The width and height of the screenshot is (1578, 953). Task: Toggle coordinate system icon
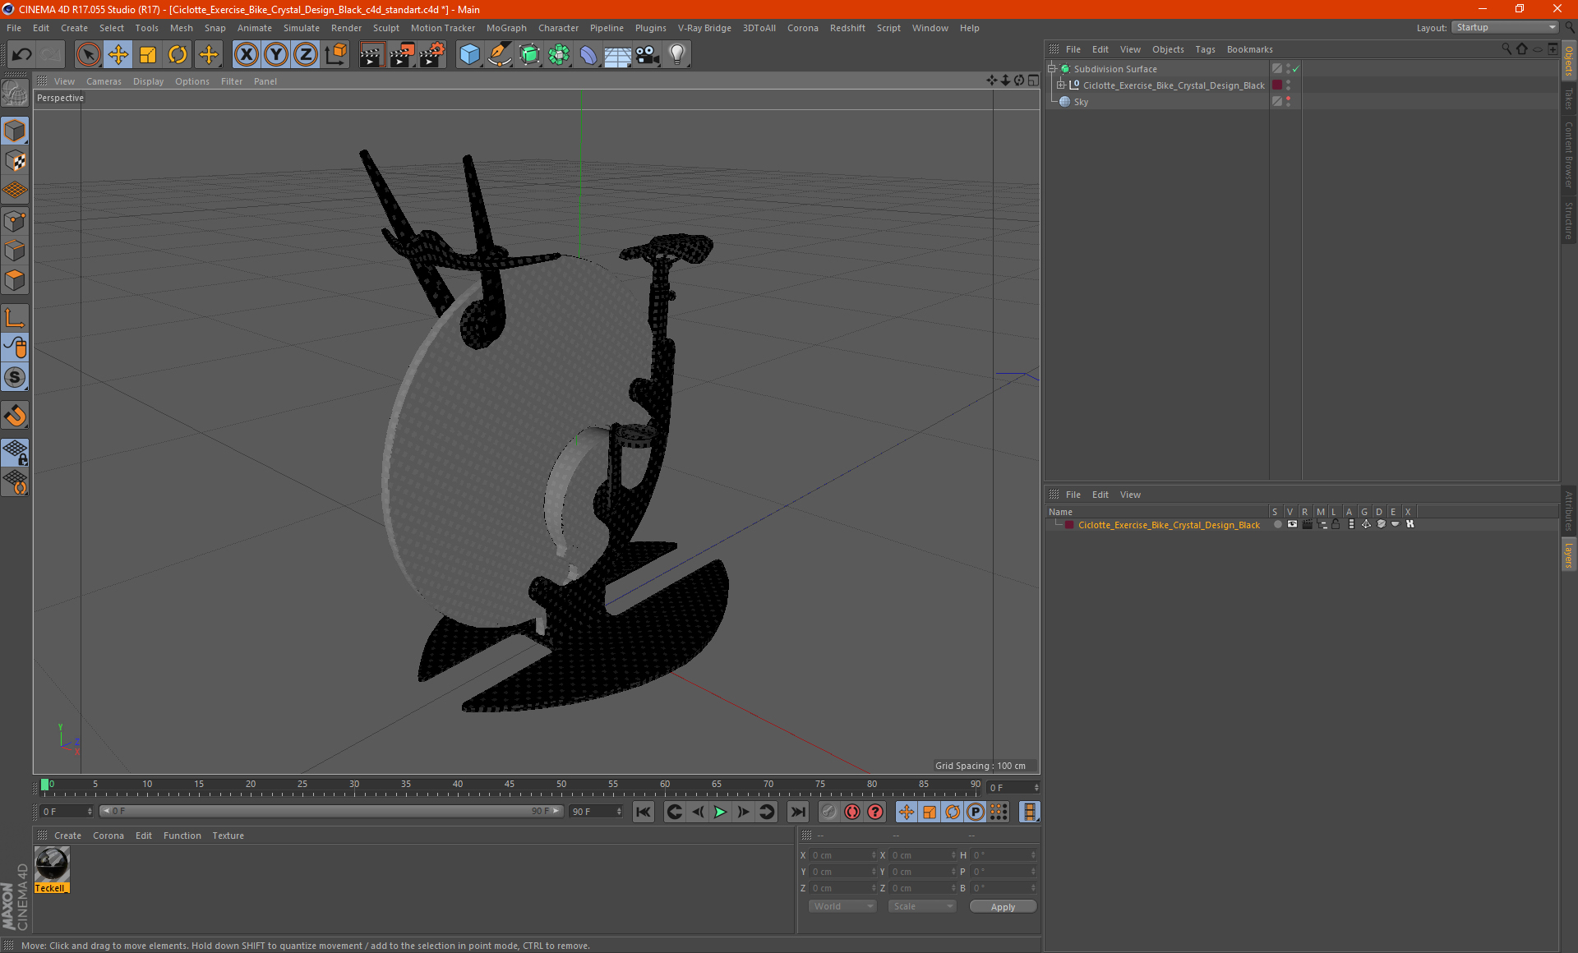(x=335, y=55)
